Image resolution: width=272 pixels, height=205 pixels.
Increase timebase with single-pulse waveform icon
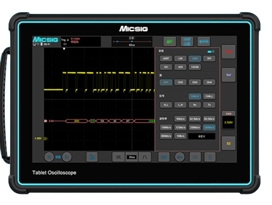tap(145, 157)
